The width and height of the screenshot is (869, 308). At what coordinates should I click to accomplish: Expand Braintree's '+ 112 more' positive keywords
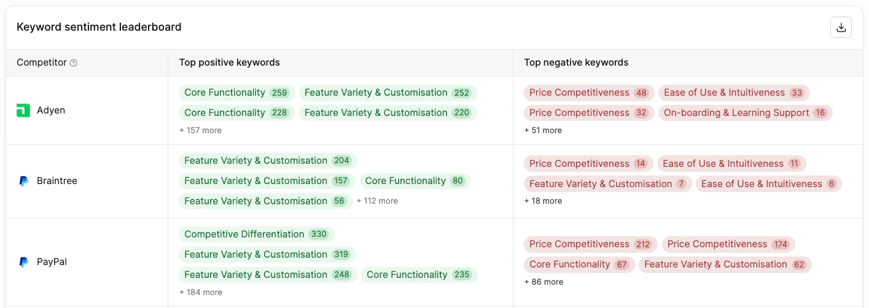tap(377, 201)
